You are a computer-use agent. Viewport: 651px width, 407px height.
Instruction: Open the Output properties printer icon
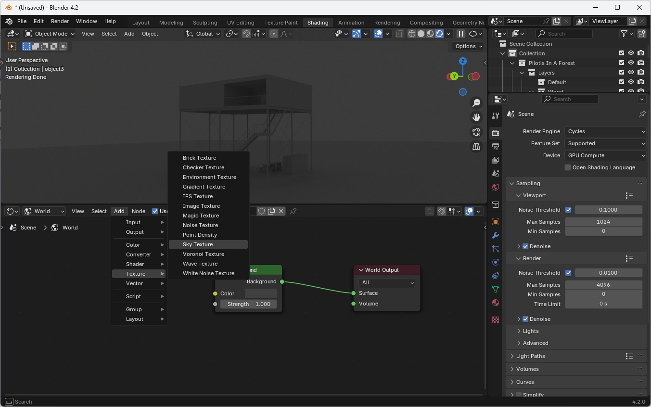(x=496, y=147)
